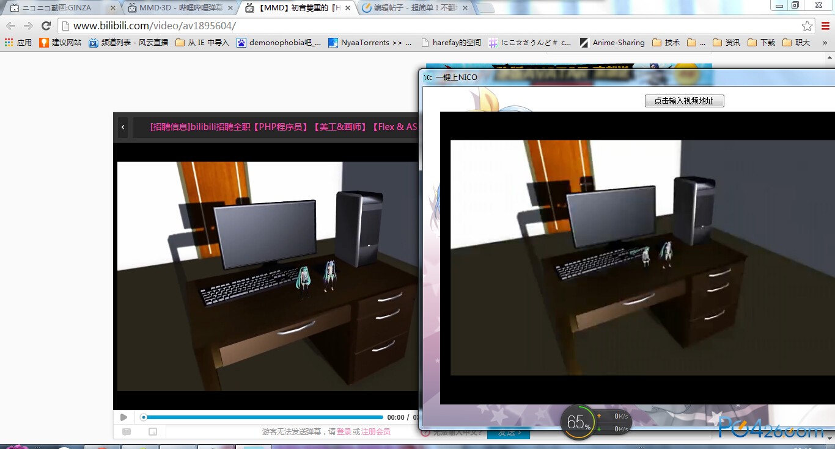Click the bilibili player seek bar
This screenshot has height=449, width=835.
[x=262, y=417]
